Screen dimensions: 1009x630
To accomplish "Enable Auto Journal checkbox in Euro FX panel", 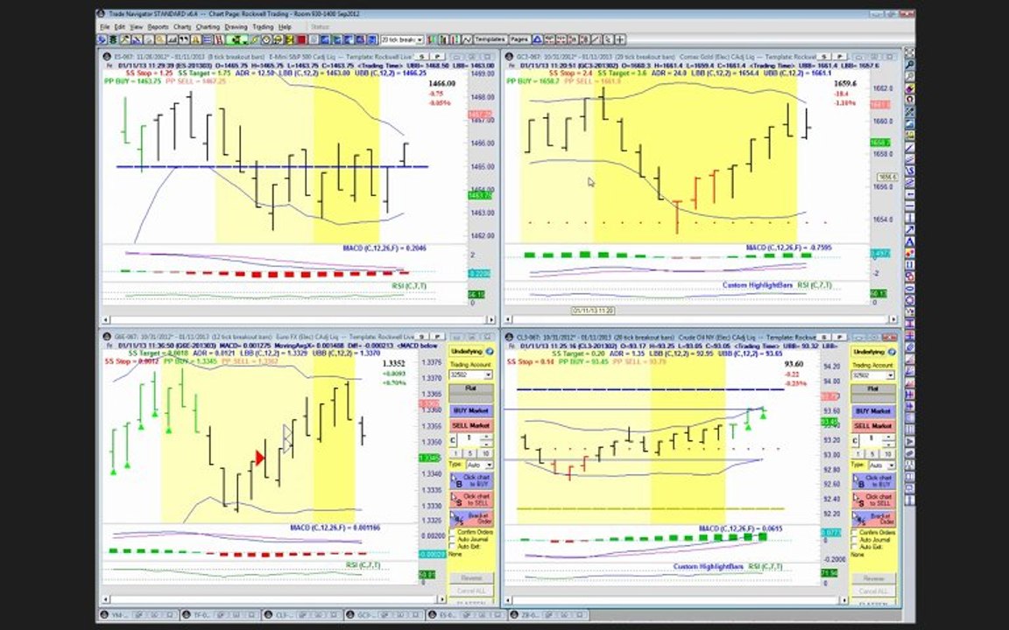I will [x=452, y=539].
